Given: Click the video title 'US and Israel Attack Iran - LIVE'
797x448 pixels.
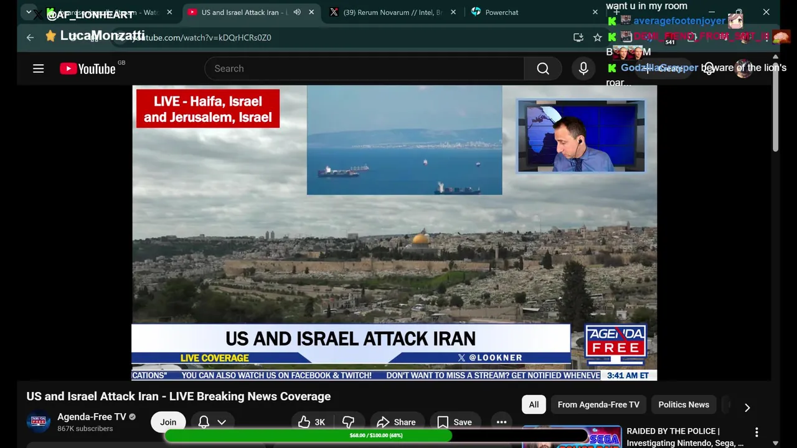Looking at the screenshot, I should [x=179, y=396].
